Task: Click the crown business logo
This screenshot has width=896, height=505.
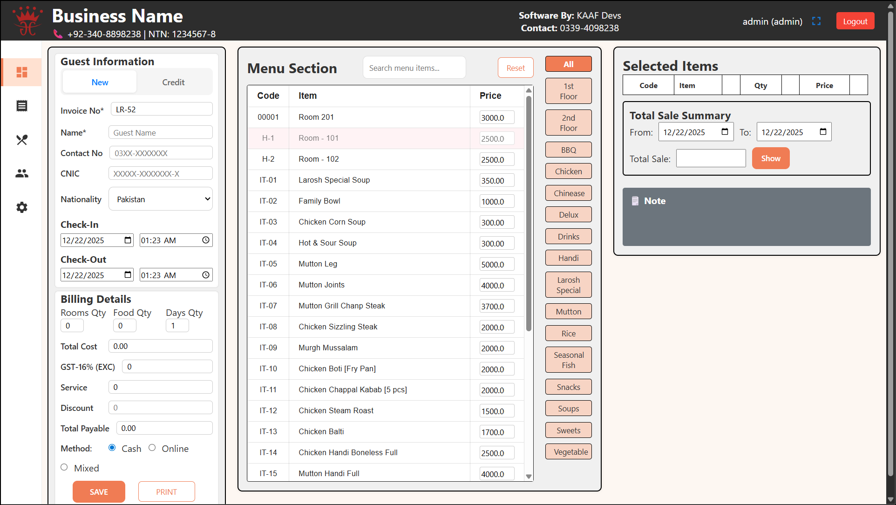Action: click(x=27, y=20)
